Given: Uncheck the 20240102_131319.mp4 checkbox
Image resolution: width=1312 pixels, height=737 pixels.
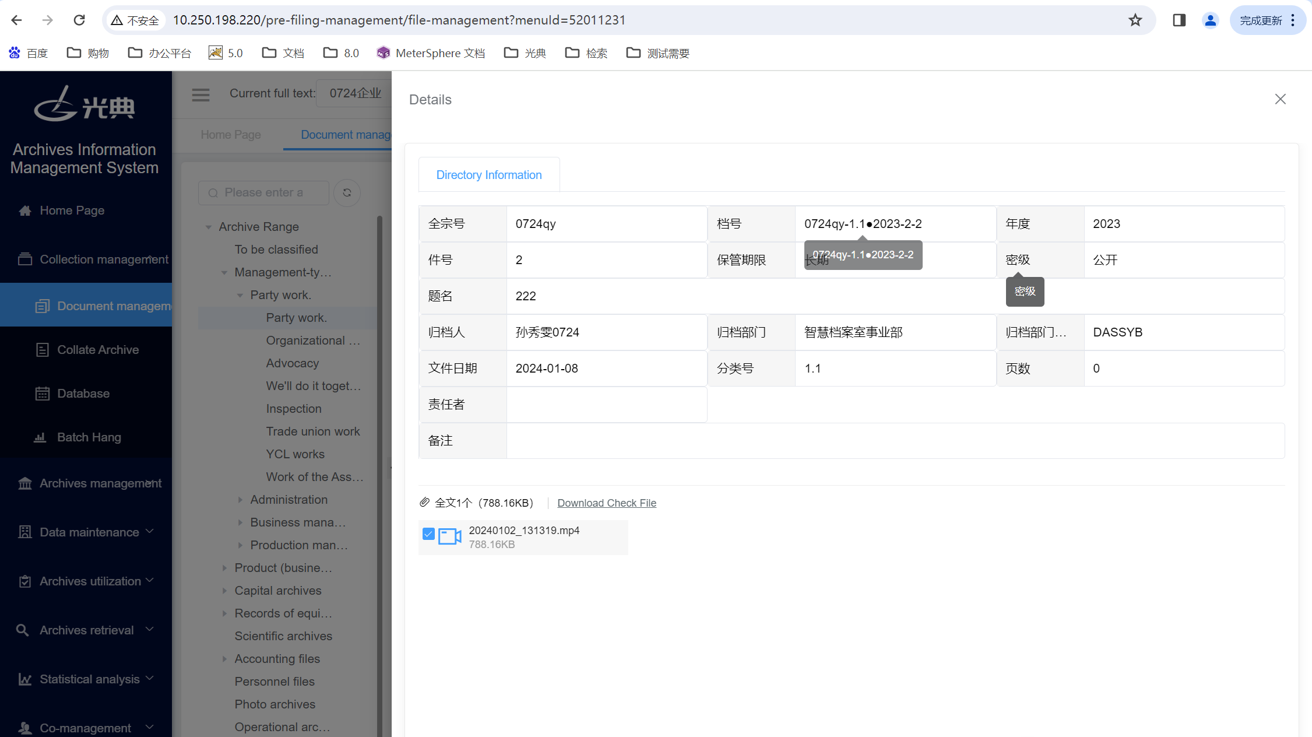Looking at the screenshot, I should tap(428, 534).
